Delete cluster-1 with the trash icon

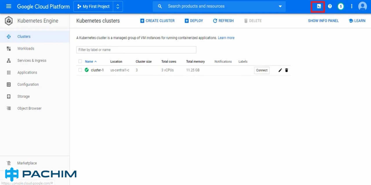[287, 70]
